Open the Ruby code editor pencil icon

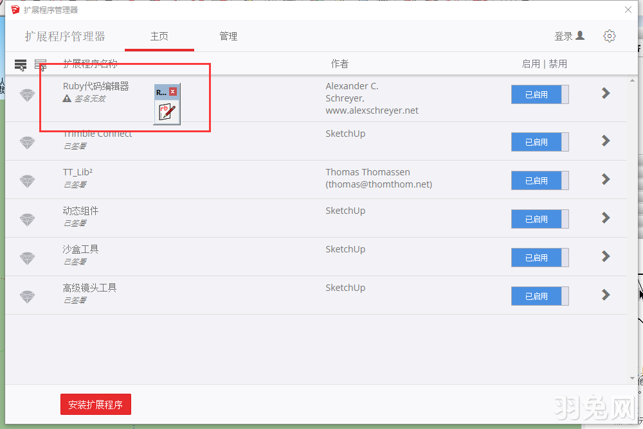[x=166, y=110]
